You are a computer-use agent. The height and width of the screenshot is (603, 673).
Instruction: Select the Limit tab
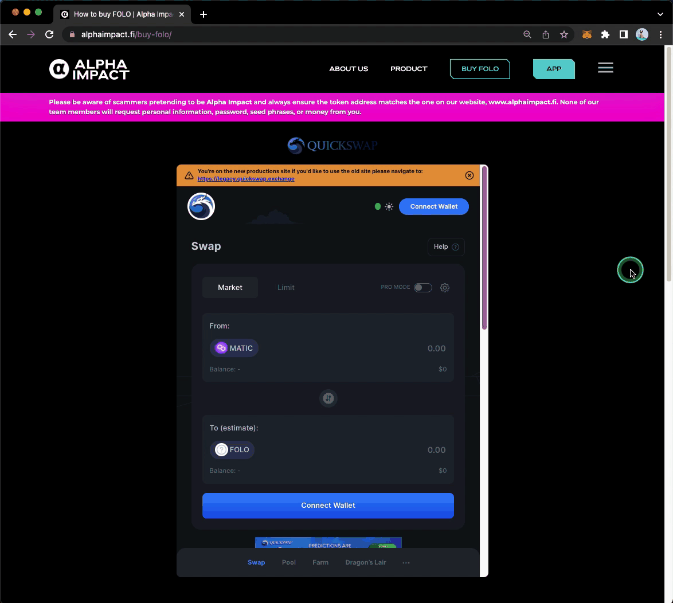point(286,288)
